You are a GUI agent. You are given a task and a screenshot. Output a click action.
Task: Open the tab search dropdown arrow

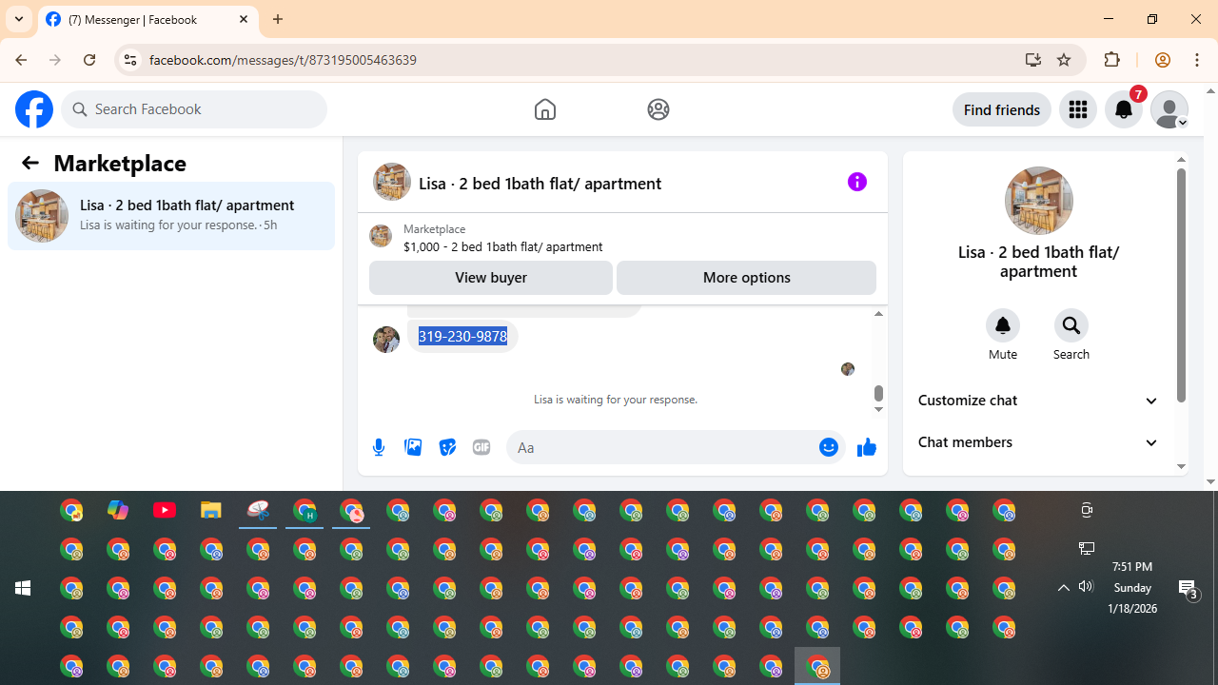click(19, 19)
